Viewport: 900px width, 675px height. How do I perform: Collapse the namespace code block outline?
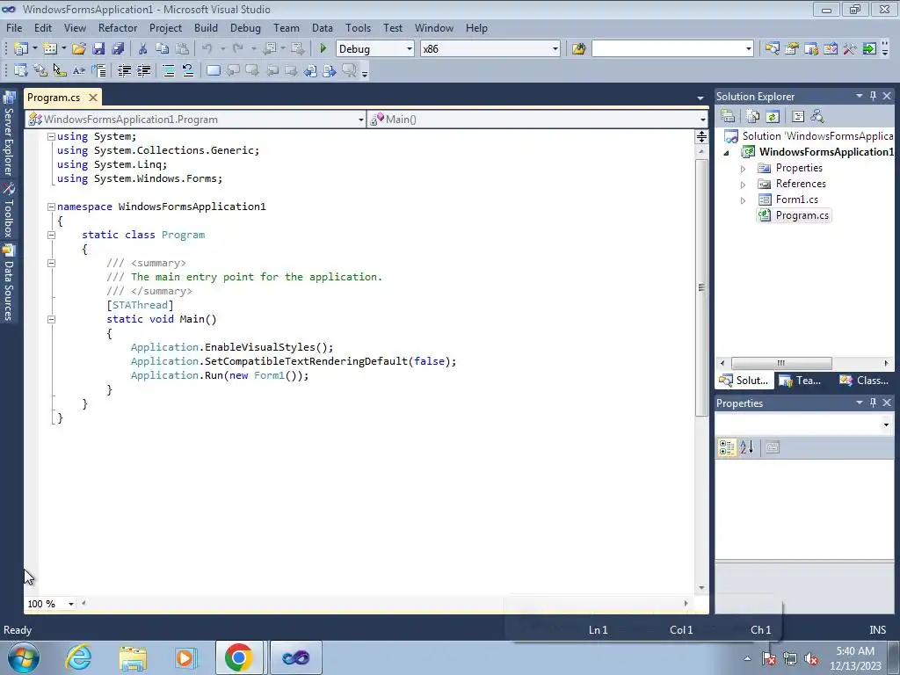click(x=51, y=207)
